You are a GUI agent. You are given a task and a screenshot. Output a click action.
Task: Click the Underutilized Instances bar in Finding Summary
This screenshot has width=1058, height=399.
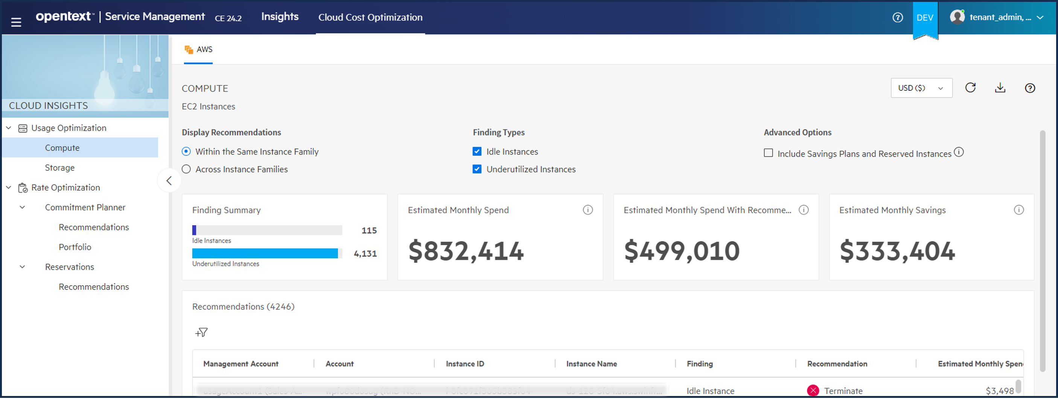265,254
